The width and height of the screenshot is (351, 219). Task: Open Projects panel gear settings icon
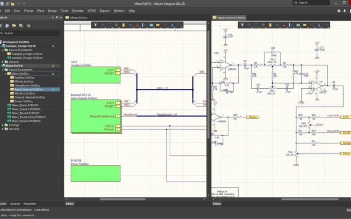(x=28, y=26)
